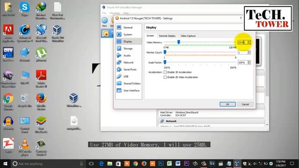Screen dimensions: 299x168
Task: Select Display category in sidebar
Action: [129, 42]
